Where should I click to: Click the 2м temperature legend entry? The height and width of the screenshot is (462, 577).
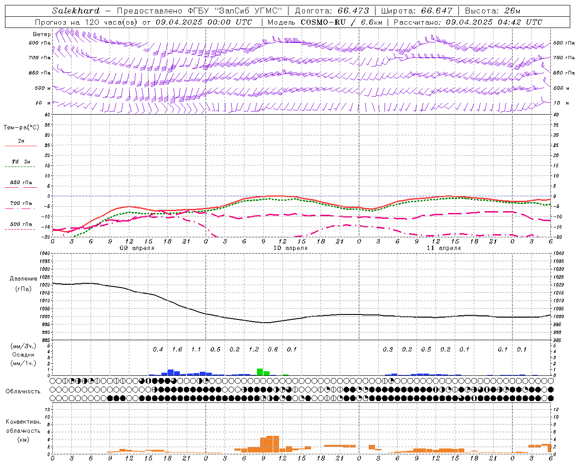tap(21, 141)
